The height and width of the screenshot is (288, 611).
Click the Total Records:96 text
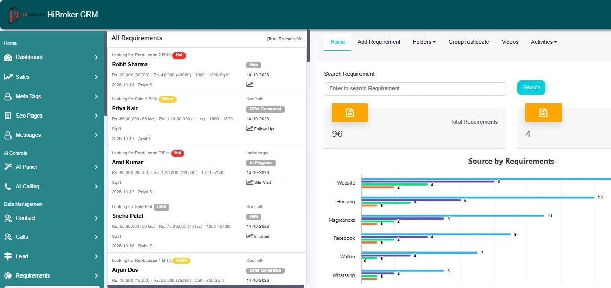pyautogui.click(x=285, y=39)
